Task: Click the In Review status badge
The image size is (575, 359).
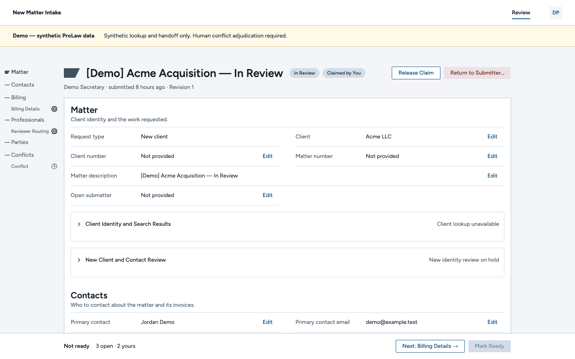Action: pos(304,73)
